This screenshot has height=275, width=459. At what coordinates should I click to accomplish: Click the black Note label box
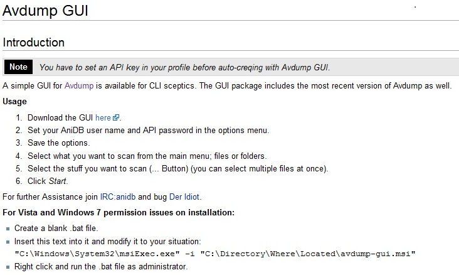point(18,67)
